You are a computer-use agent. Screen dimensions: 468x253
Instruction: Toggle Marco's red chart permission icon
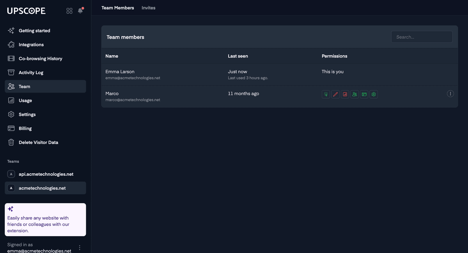(345, 94)
